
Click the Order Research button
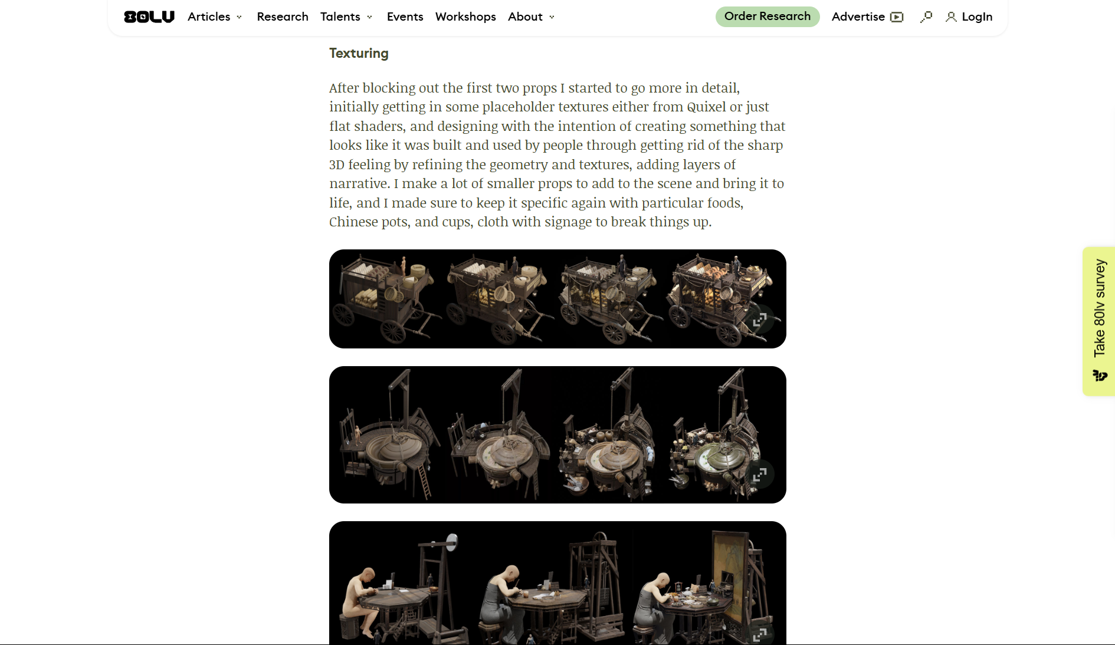768,17
